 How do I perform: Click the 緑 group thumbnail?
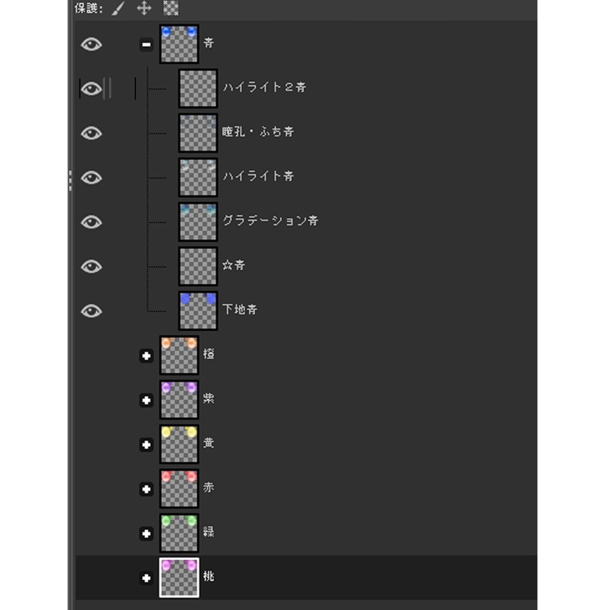(179, 533)
